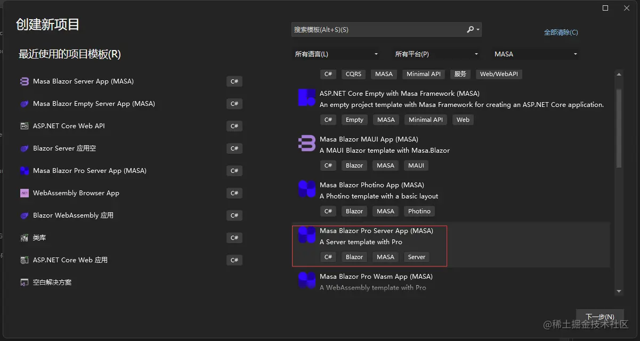The height and width of the screenshot is (341, 640).
Task: Select Masa Blazor MAUI App (MASA) title
Action: click(369, 139)
